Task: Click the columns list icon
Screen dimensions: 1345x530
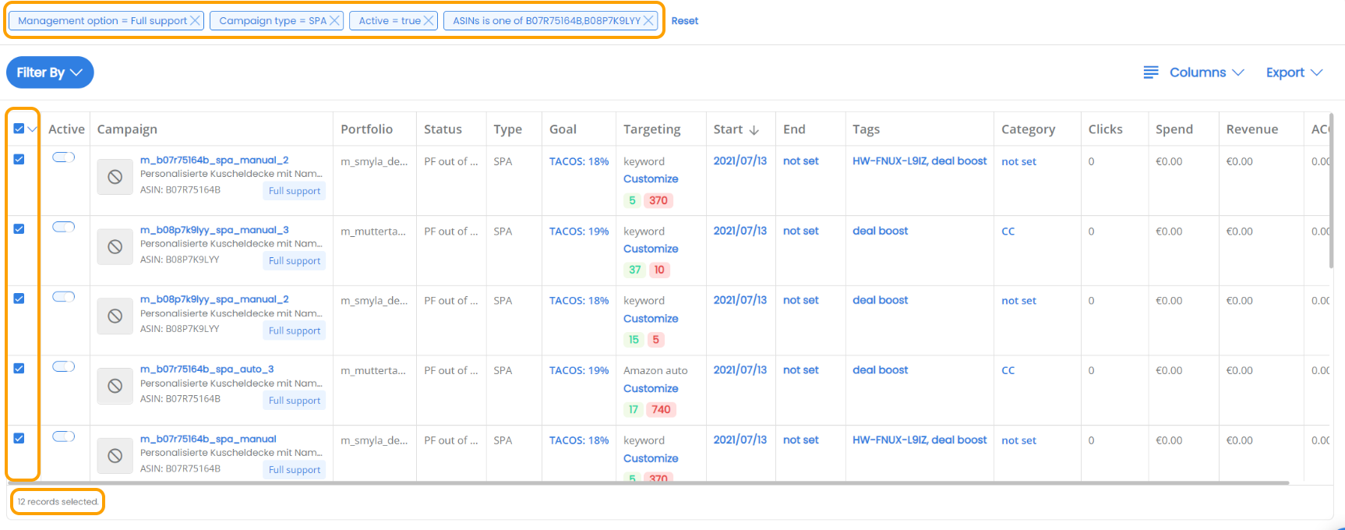Action: point(1151,72)
